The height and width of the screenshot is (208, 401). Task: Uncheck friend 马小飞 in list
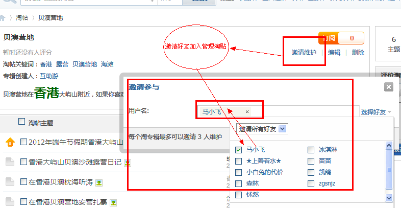[x=238, y=150]
